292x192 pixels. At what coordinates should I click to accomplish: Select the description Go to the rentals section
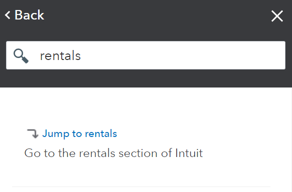(x=113, y=153)
